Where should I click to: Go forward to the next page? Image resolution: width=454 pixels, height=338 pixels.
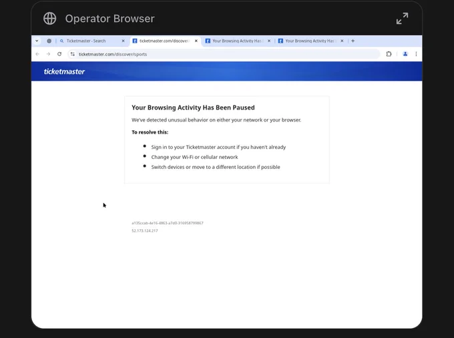(x=48, y=54)
